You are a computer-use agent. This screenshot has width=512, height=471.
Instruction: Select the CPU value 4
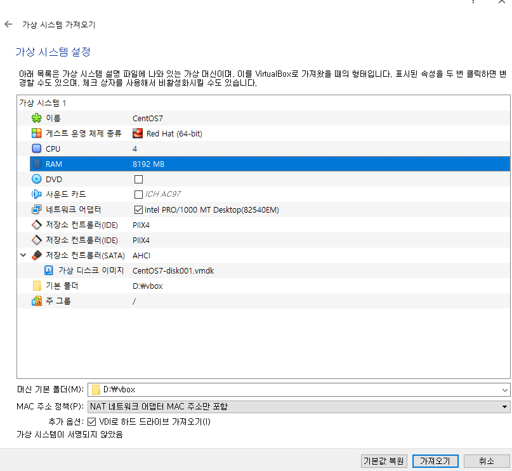click(x=135, y=149)
